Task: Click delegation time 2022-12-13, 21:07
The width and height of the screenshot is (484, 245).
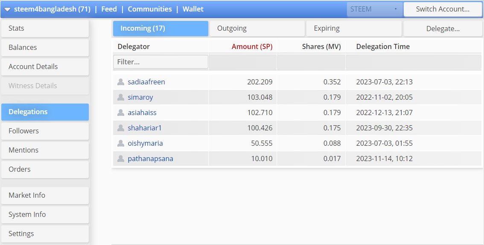Action: tap(384, 112)
